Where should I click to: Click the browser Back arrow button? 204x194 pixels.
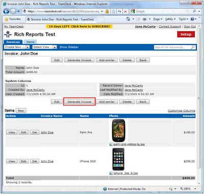[x=6, y=11]
